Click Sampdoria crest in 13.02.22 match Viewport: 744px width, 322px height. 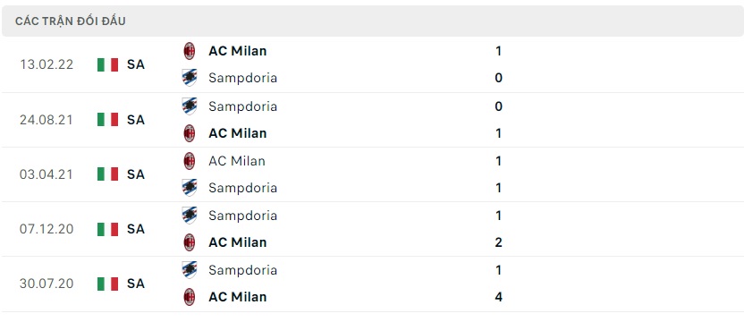coord(190,78)
